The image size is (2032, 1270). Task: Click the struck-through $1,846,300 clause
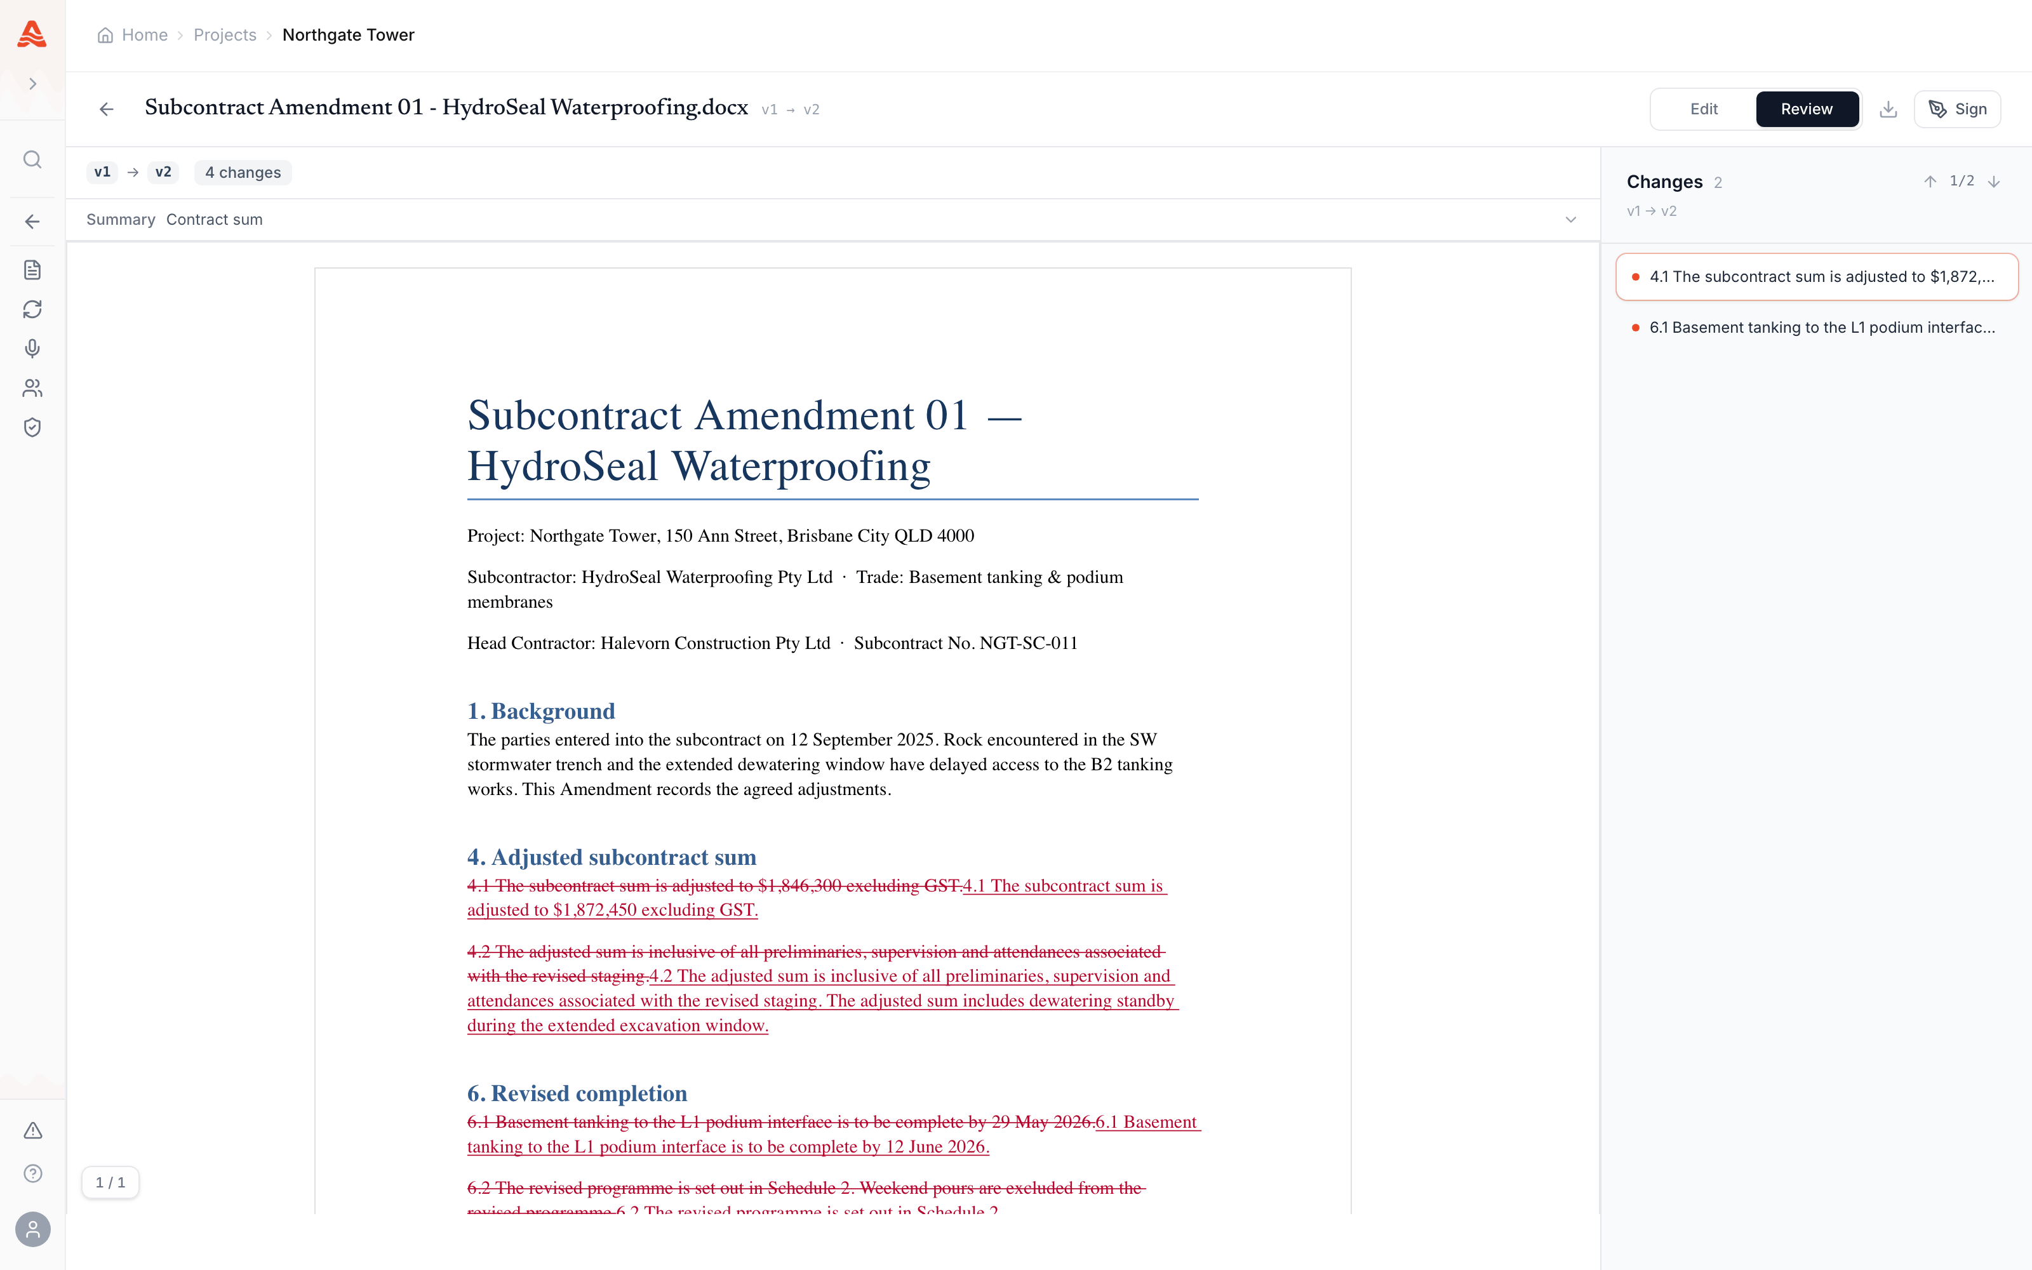[x=714, y=885]
